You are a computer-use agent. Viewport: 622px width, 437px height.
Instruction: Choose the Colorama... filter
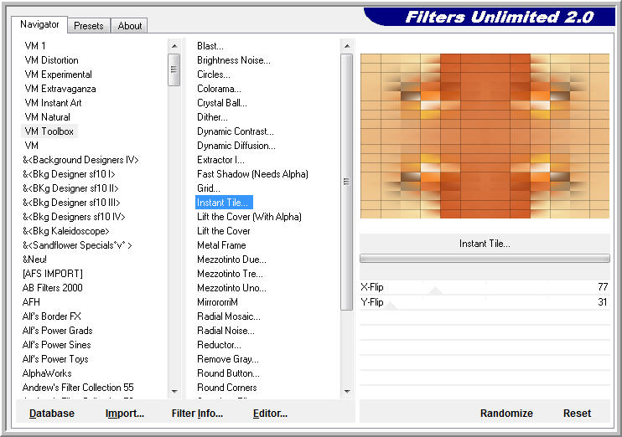219,89
